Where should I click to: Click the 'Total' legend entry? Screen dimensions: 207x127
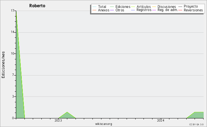click(102, 7)
